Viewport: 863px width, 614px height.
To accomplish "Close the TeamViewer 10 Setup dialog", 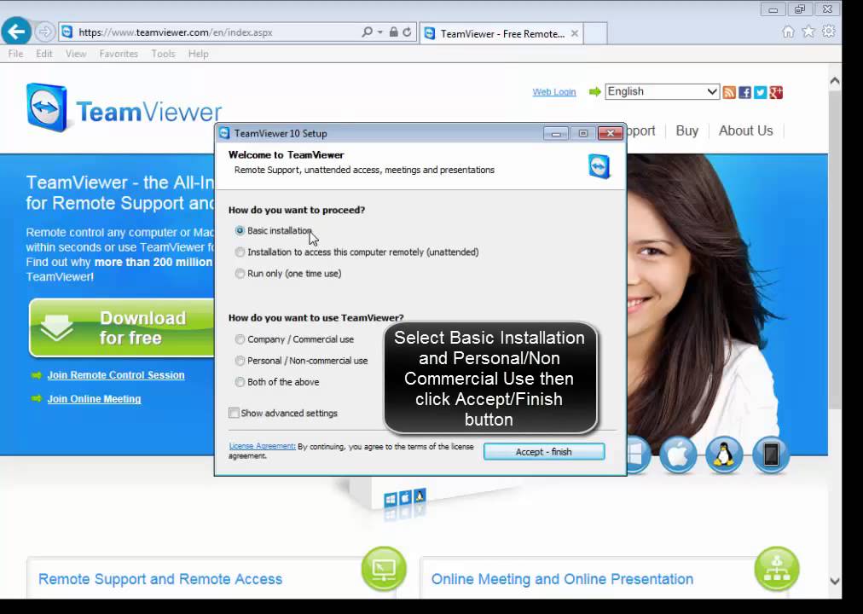I will [x=610, y=134].
